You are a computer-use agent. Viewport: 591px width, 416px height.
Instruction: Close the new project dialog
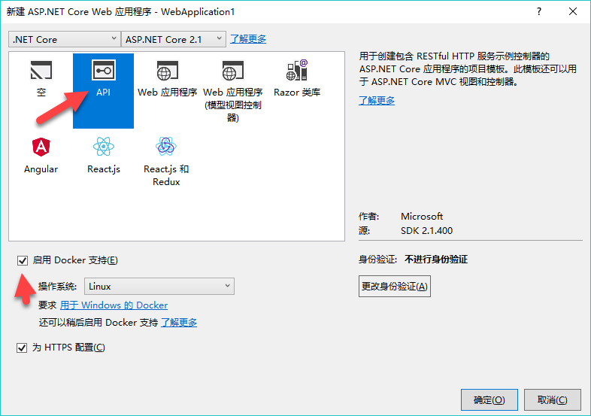pyautogui.click(x=573, y=11)
